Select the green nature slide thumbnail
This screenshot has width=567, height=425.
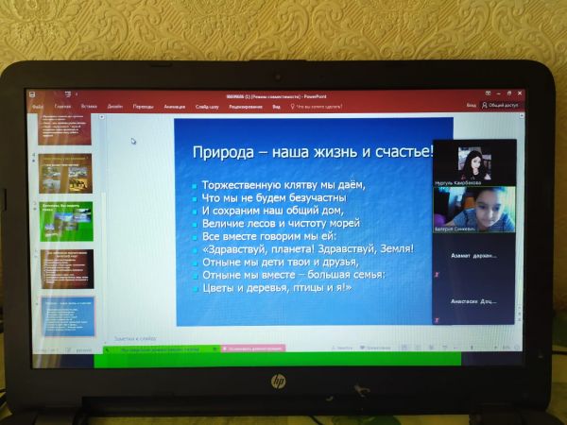[66, 221]
